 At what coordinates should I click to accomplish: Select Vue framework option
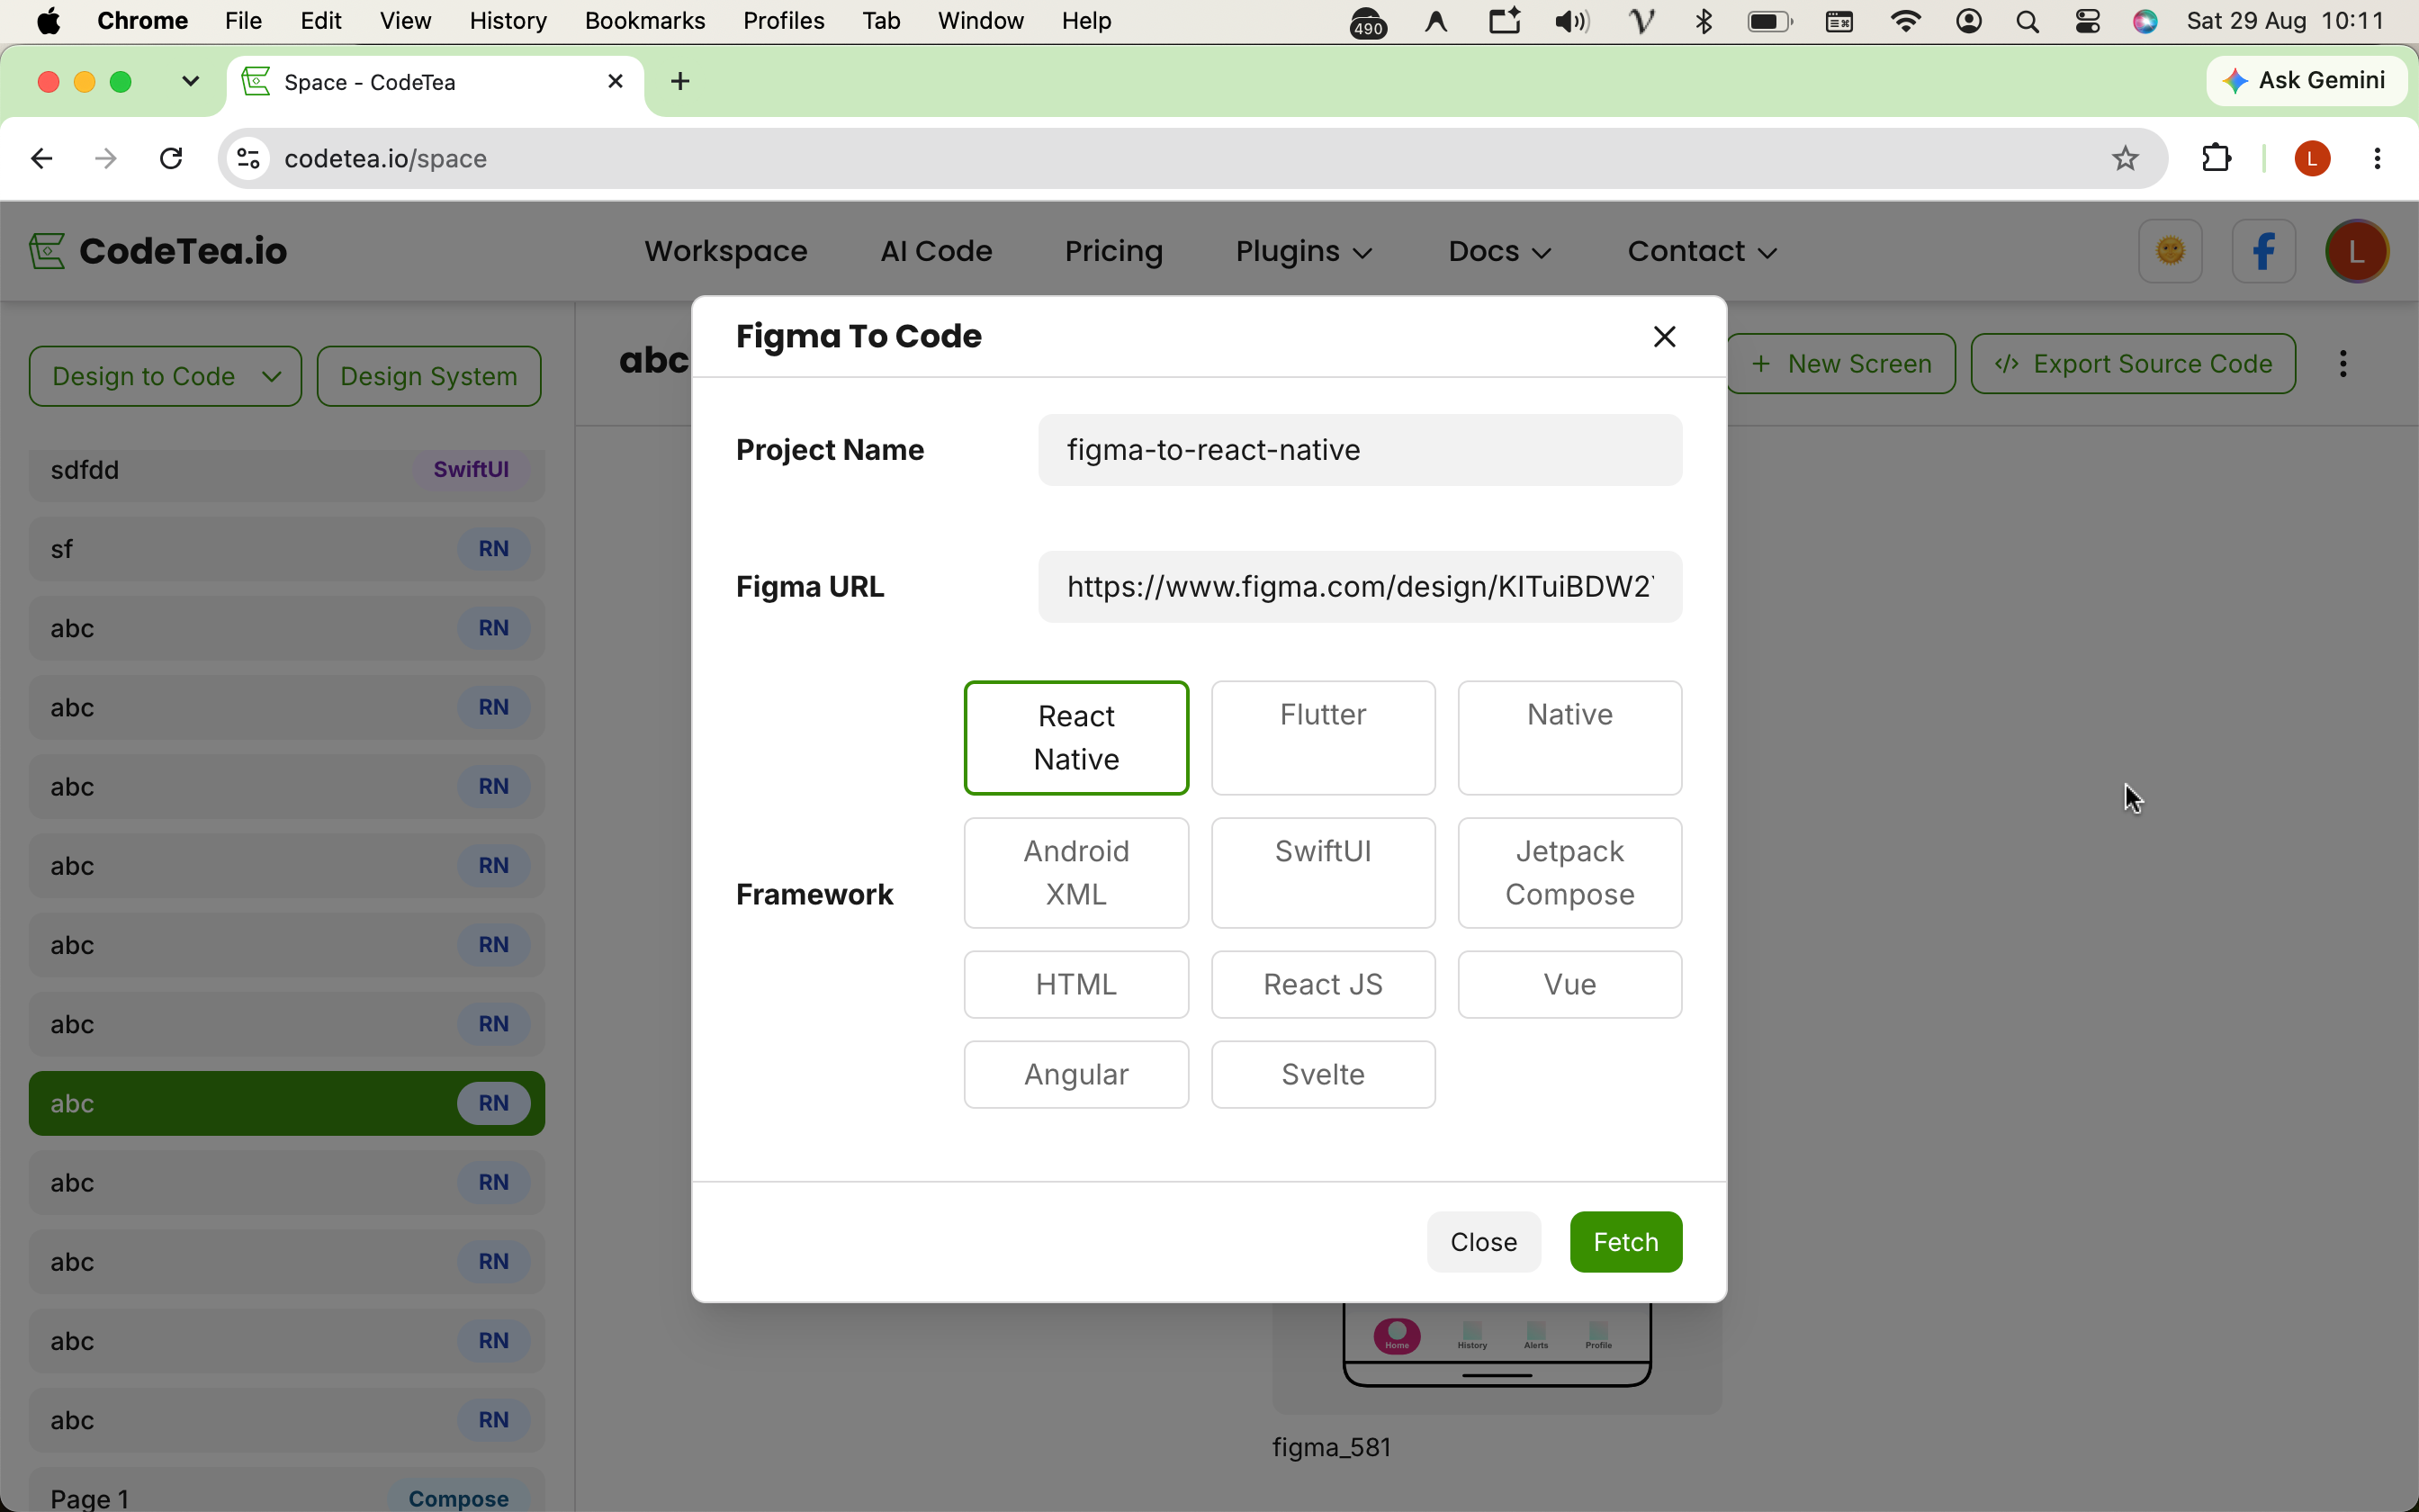click(x=1569, y=984)
